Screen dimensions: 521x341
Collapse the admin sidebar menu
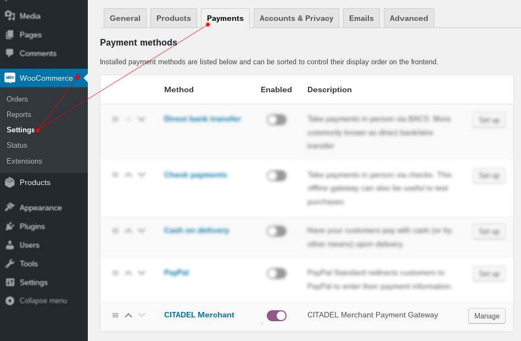point(36,301)
